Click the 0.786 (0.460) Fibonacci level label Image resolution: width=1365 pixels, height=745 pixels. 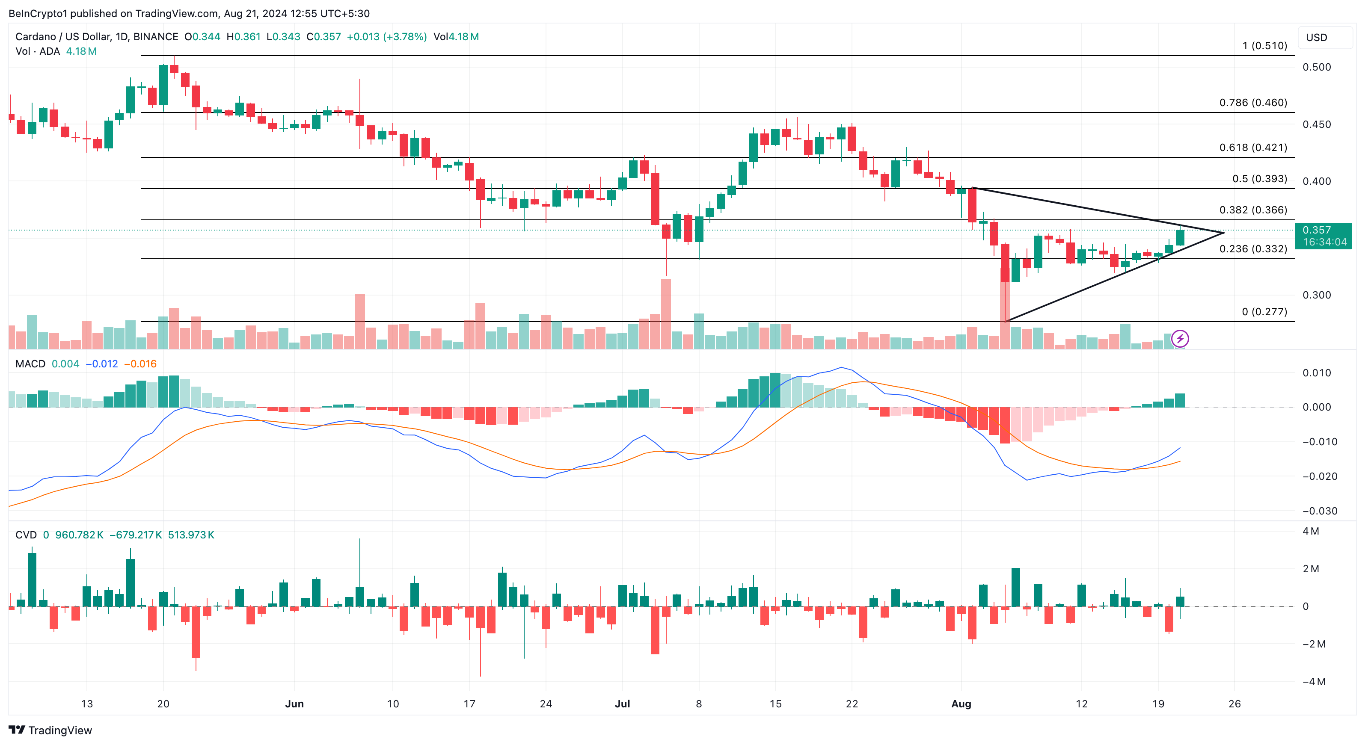[1252, 102]
